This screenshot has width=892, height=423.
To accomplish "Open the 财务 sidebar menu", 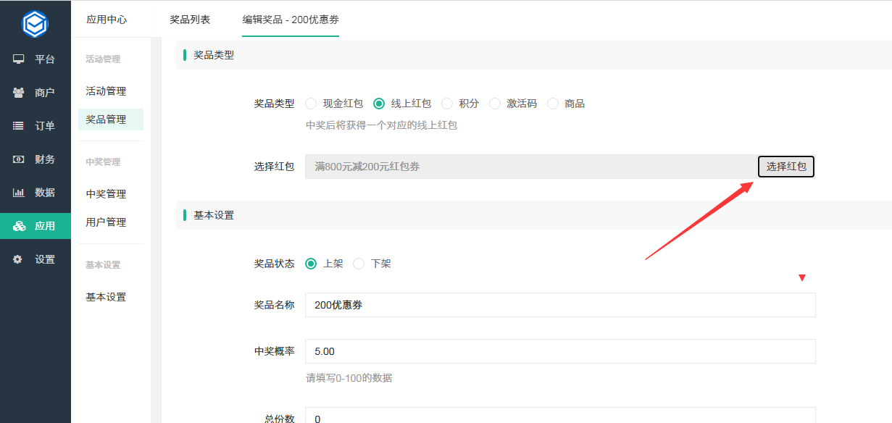I will pos(36,159).
